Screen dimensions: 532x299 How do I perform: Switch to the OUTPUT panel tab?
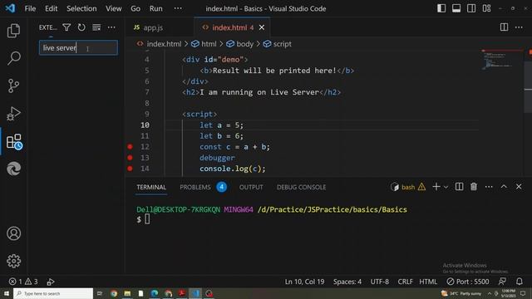[x=251, y=187]
